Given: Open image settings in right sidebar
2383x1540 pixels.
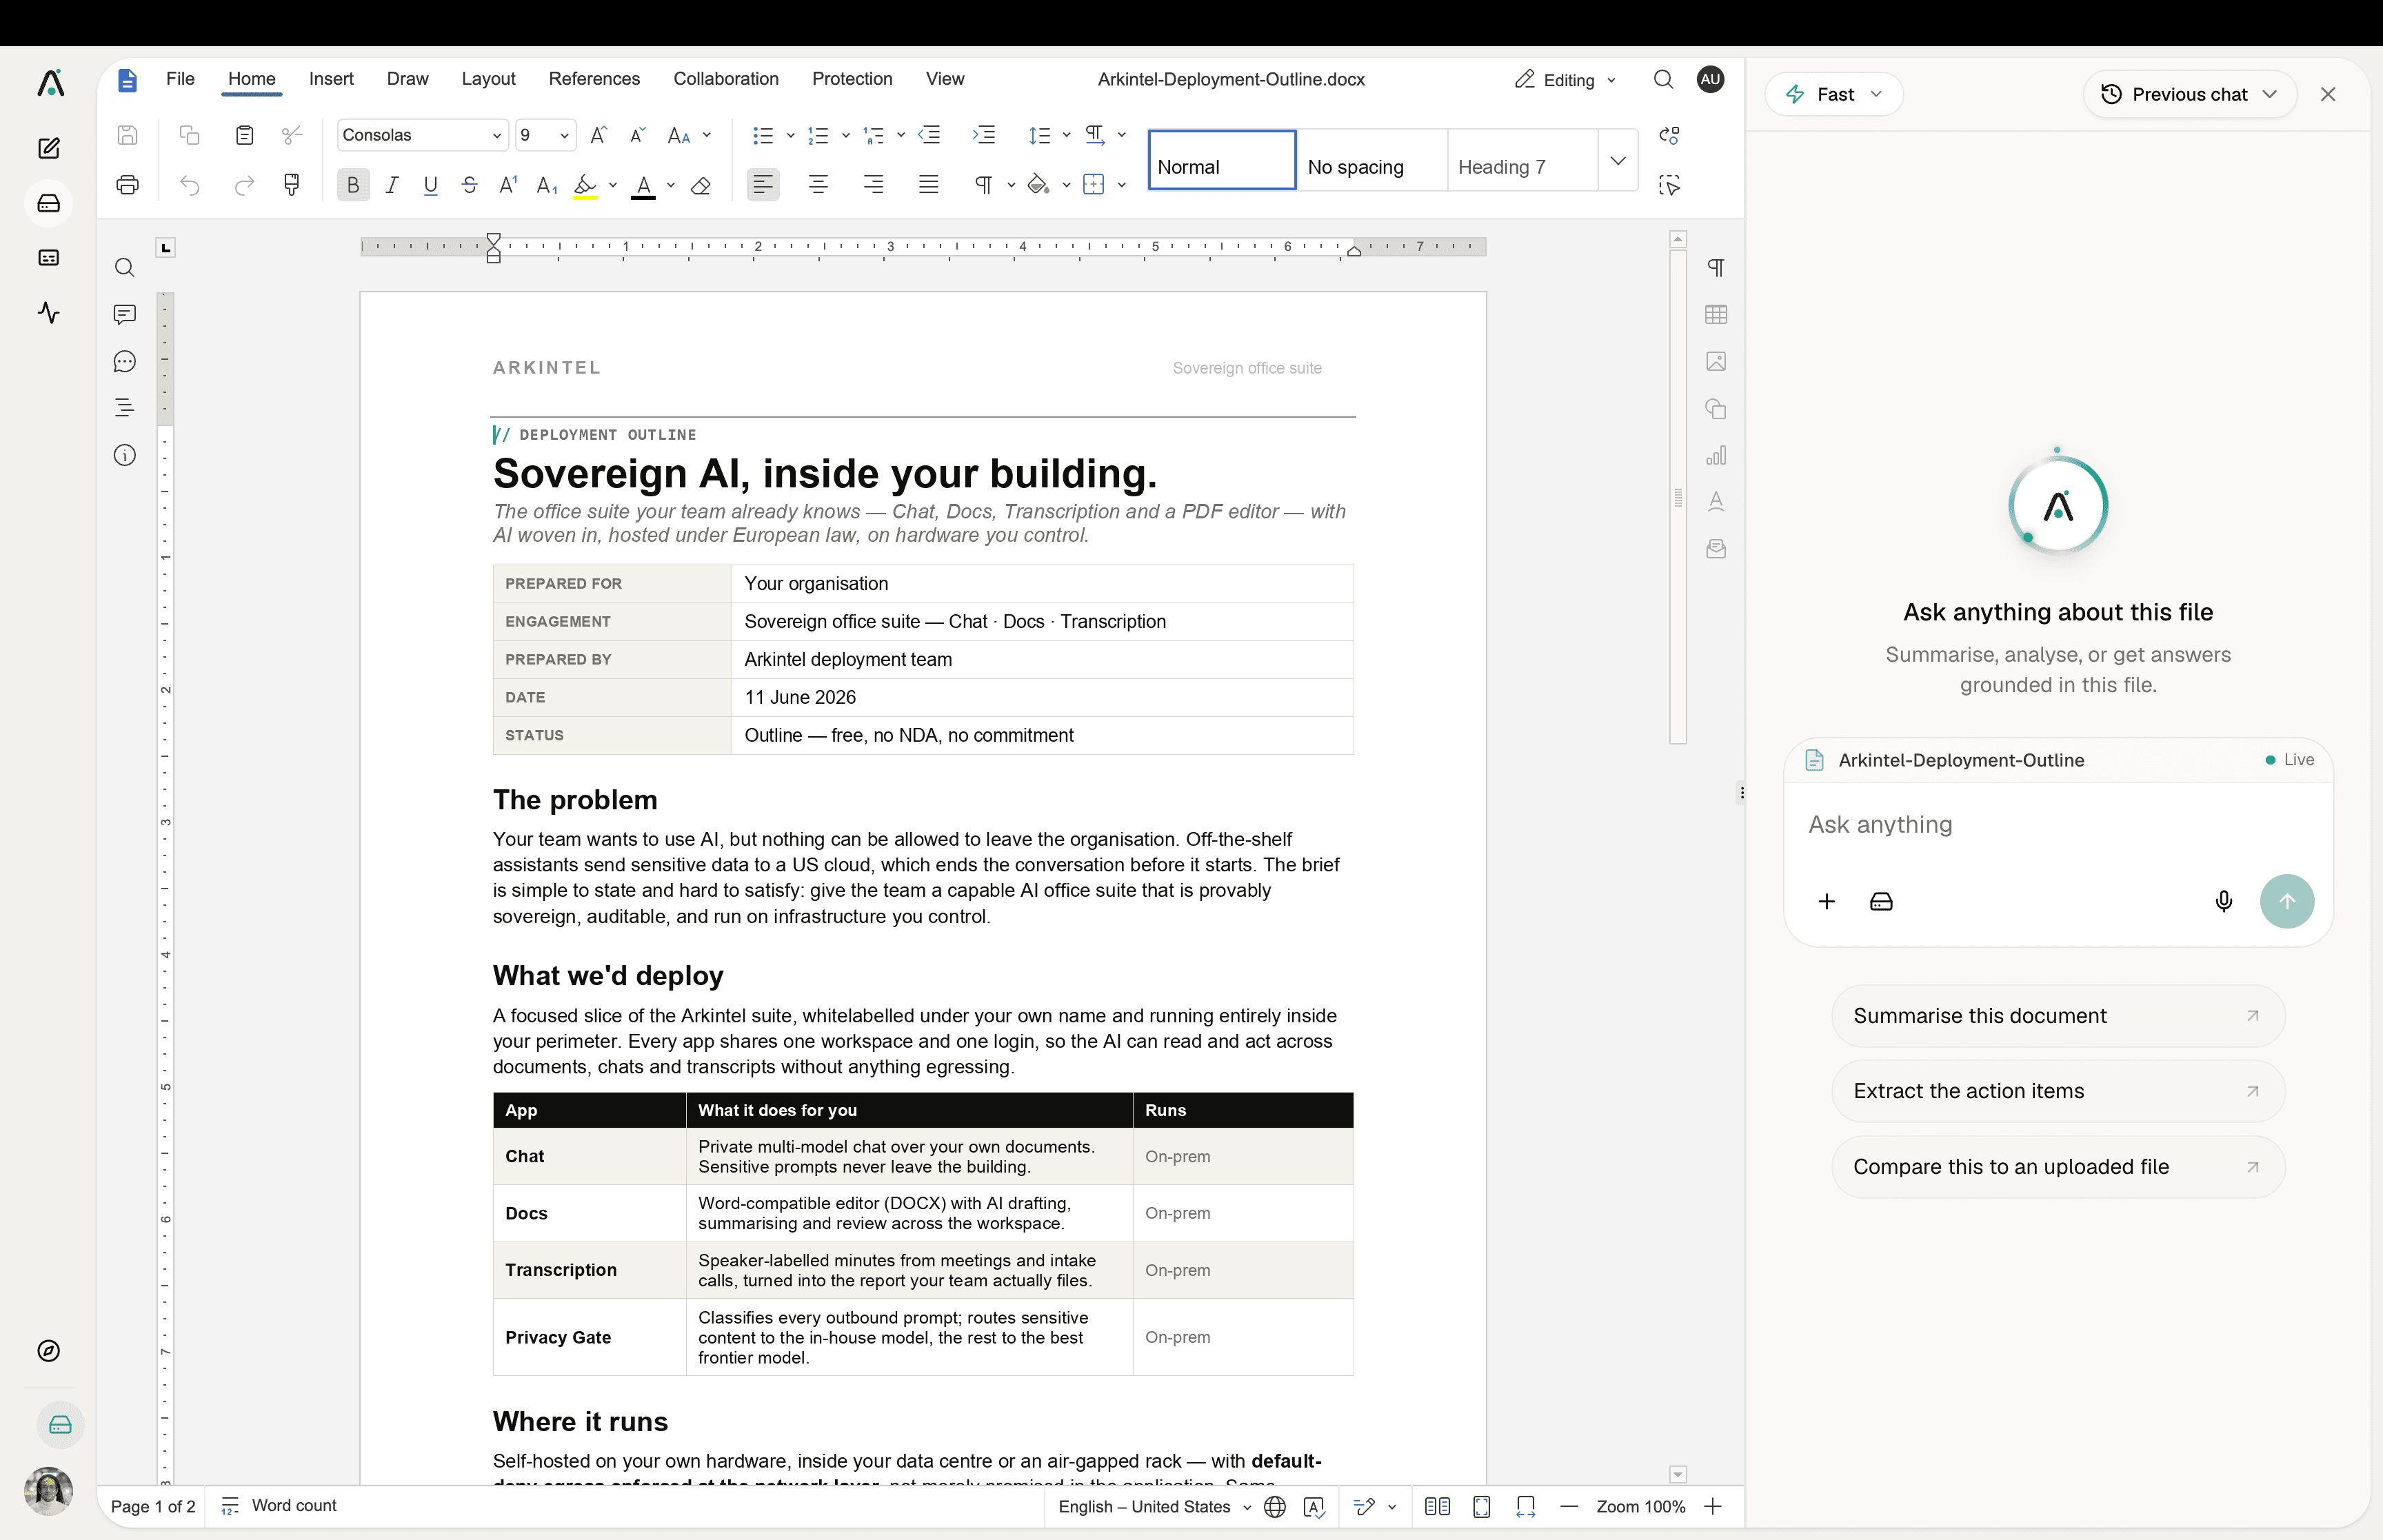Looking at the screenshot, I should pyautogui.click(x=1716, y=361).
